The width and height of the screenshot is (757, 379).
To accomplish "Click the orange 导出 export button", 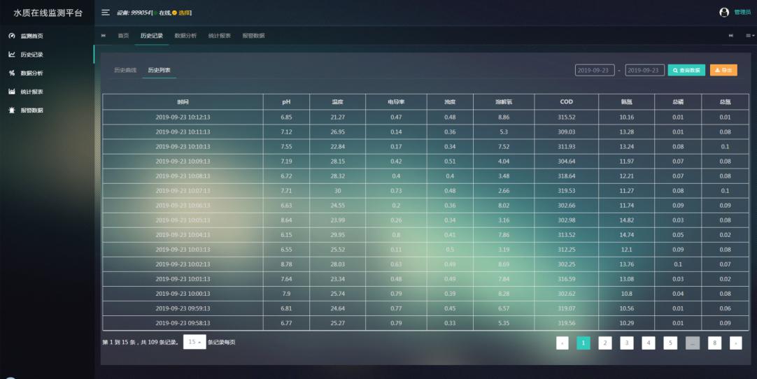I will [x=723, y=70].
